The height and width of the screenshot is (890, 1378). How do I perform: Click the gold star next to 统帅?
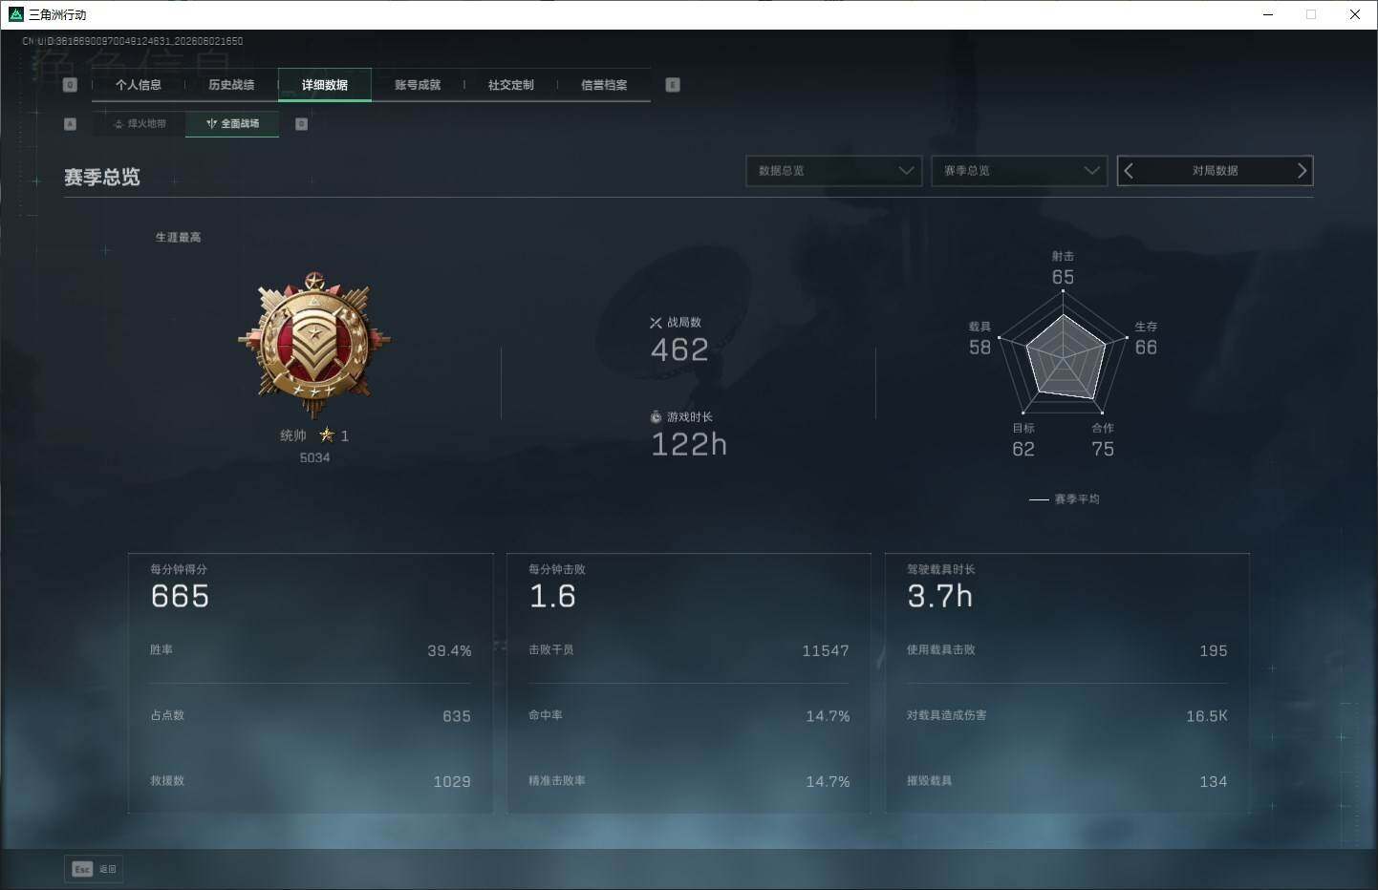coord(327,435)
